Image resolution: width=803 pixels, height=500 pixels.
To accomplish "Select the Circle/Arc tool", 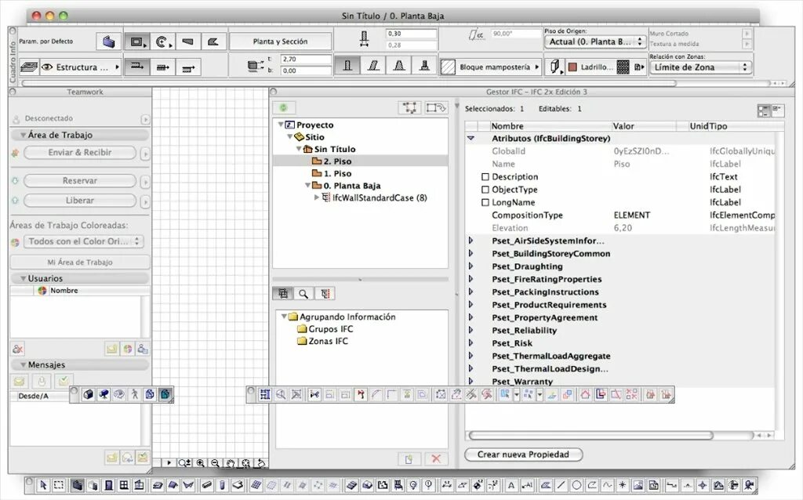I will (576, 484).
